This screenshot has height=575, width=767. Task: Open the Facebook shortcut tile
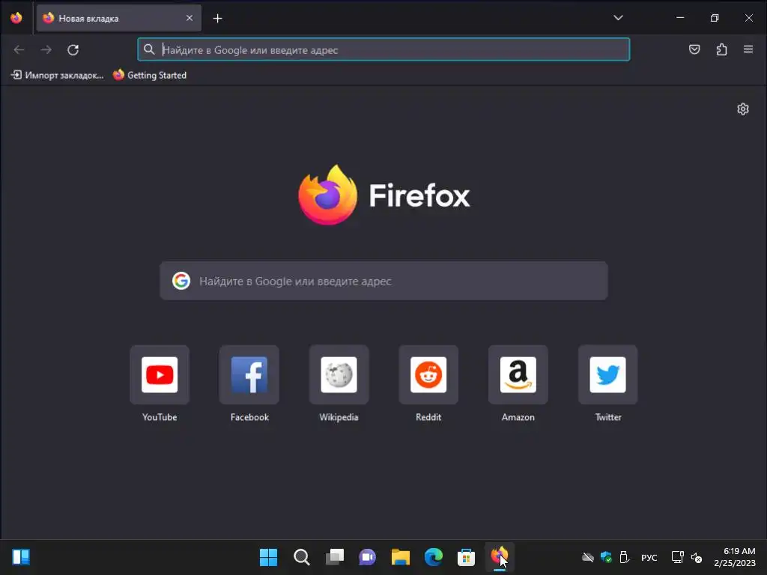click(249, 374)
